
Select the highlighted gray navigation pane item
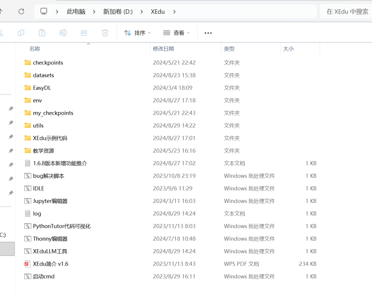coord(7,249)
